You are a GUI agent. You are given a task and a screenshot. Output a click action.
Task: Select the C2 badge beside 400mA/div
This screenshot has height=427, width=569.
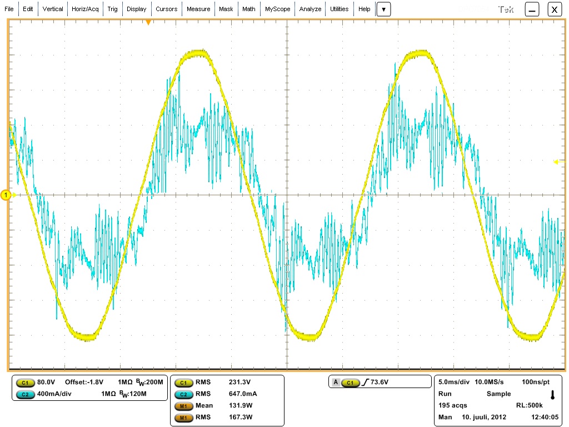(25, 394)
